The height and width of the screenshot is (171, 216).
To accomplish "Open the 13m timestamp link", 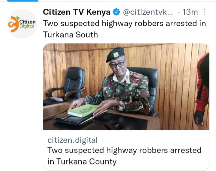I will click(190, 12).
